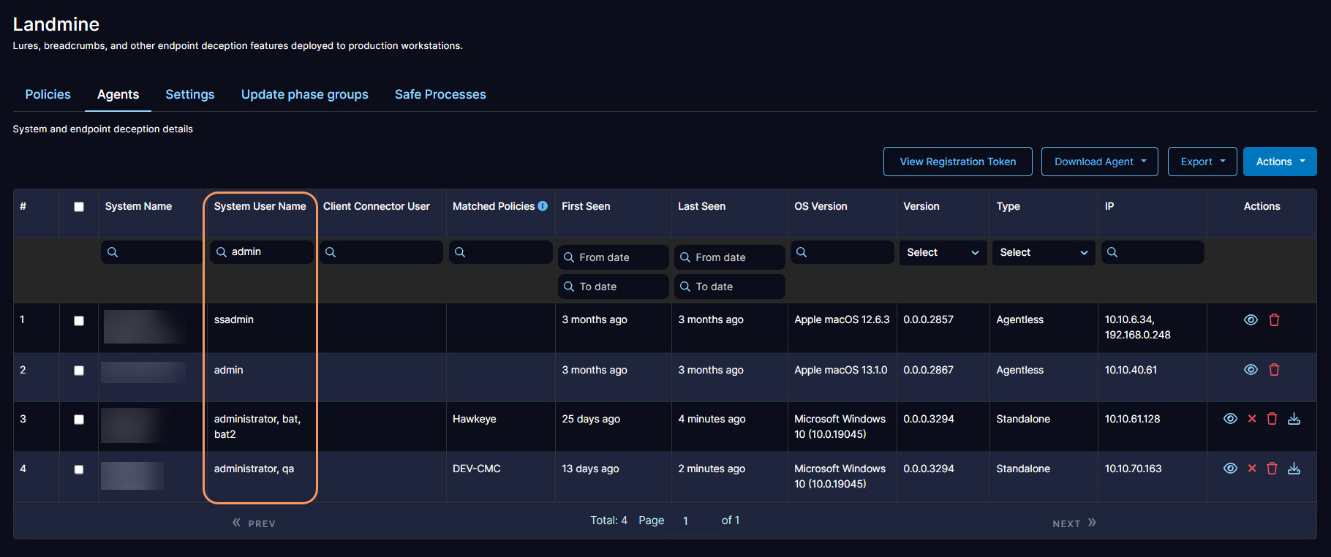This screenshot has width=1331, height=557.
Task: Click the First Seen From date field
Action: pos(614,257)
